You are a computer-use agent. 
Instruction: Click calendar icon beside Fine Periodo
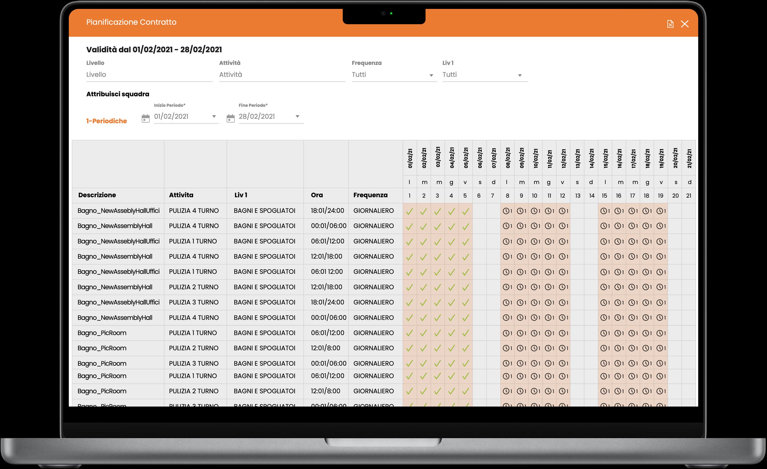click(x=230, y=119)
